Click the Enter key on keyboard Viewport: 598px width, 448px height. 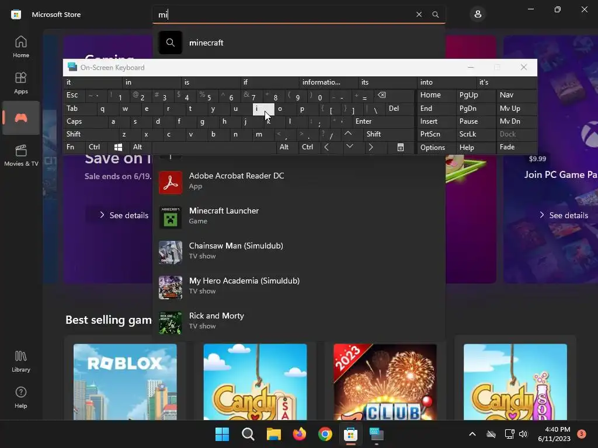pyautogui.click(x=383, y=121)
